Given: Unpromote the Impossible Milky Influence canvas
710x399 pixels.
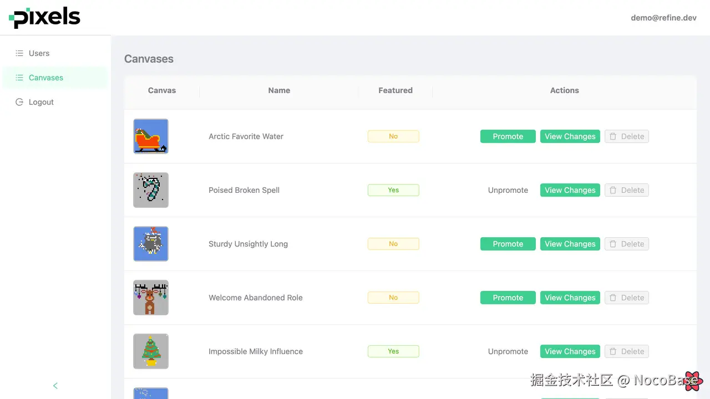Looking at the screenshot, I should point(508,351).
